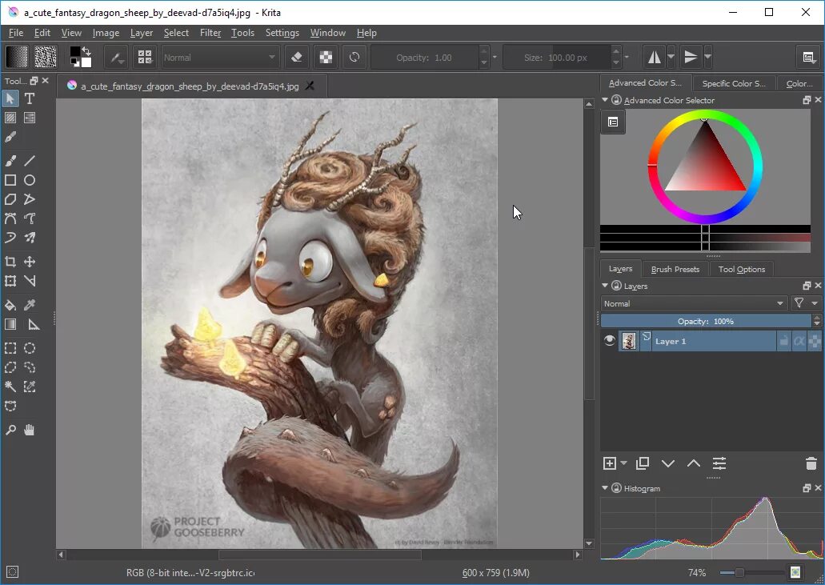825x585 pixels.
Task: Select the Color Picker eyedropper tool
Action: pos(30,305)
